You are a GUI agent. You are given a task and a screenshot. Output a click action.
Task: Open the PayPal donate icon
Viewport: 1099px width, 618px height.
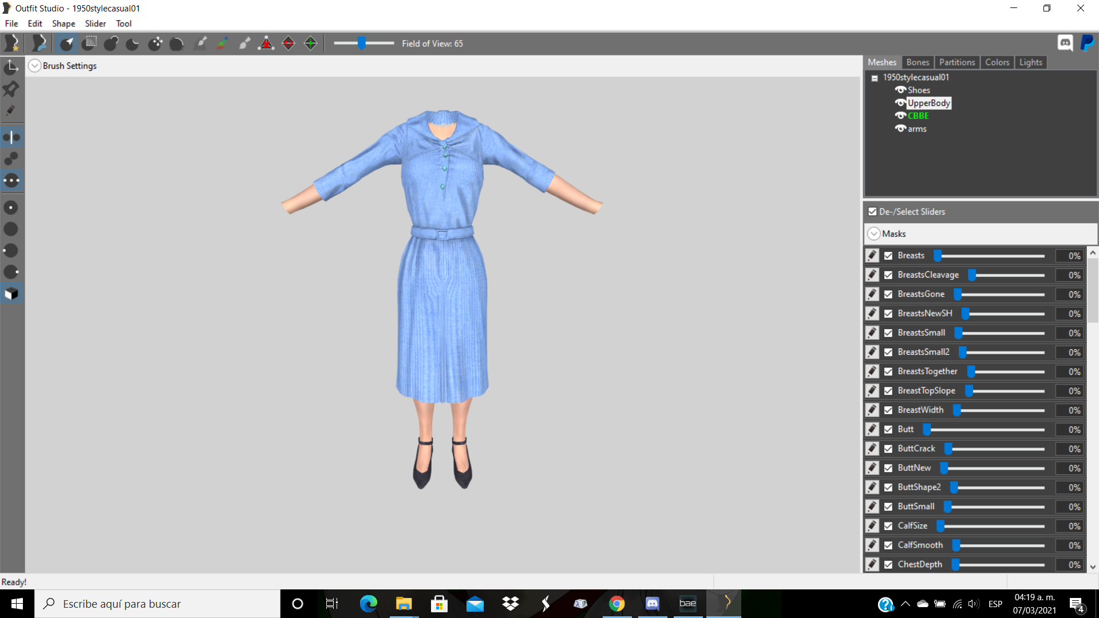coord(1087,43)
